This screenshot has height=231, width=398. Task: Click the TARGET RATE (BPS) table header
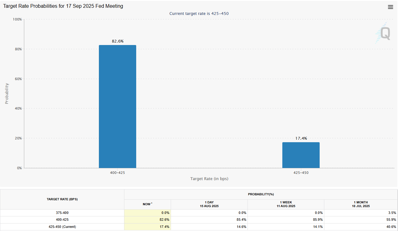pyautogui.click(x=62, y=199)
